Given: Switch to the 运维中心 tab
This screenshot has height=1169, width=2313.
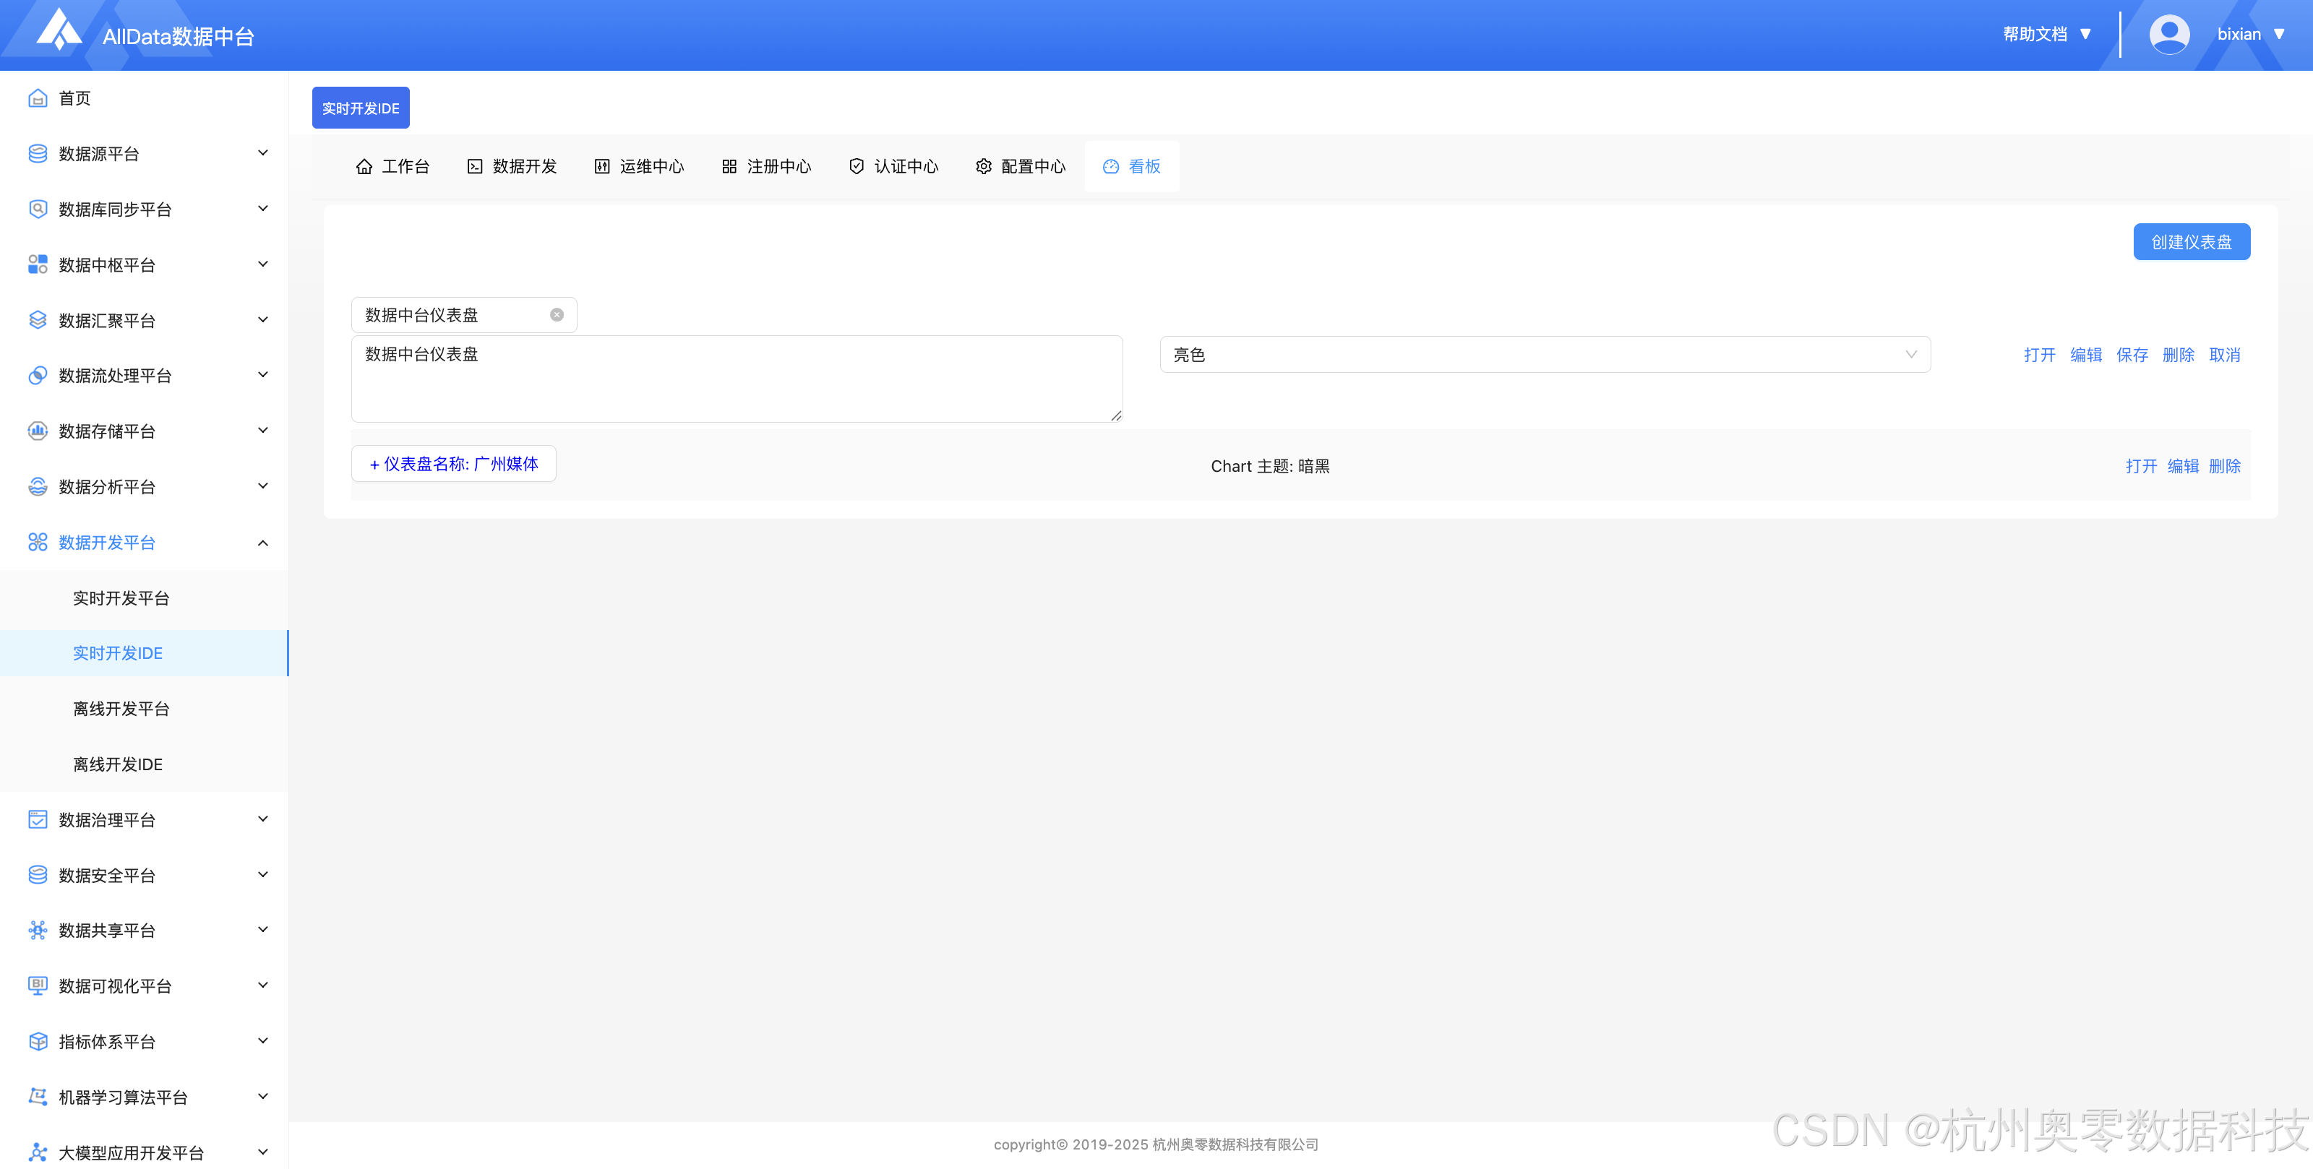Looking at the screenshot, I should (638, 167).
